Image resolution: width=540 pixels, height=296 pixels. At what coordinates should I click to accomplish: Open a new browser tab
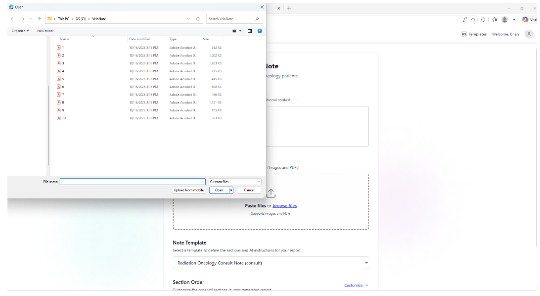pos(289,8)
